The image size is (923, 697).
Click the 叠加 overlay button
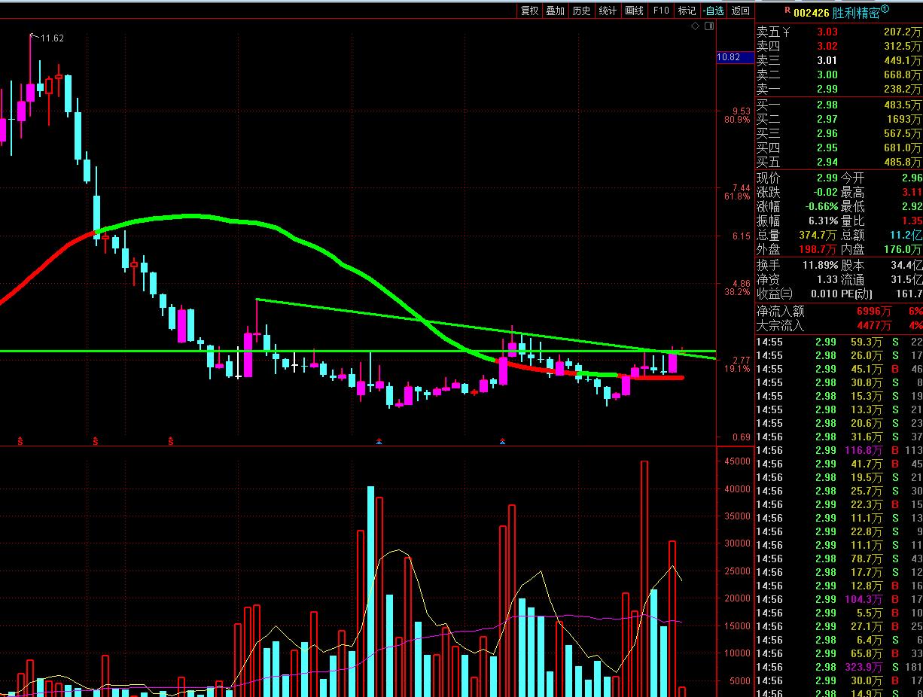(556, 11)
